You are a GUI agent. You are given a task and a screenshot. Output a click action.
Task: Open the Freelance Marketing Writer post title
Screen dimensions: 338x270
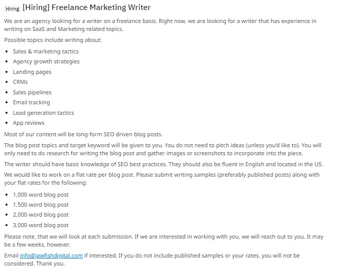tap(86, 7)
